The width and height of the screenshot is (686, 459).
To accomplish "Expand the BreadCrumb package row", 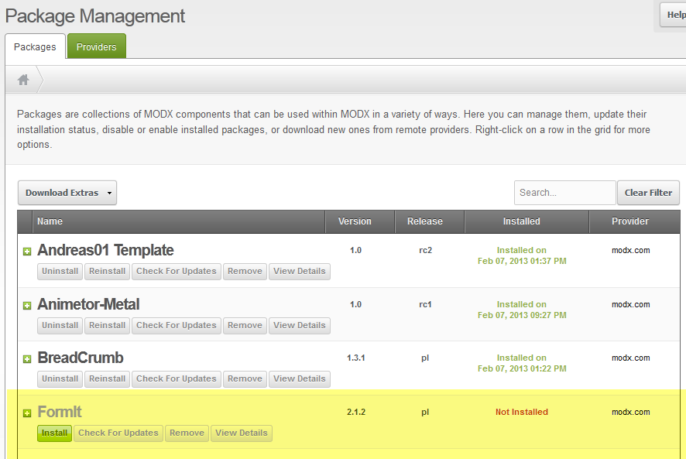I will [27, 359].
